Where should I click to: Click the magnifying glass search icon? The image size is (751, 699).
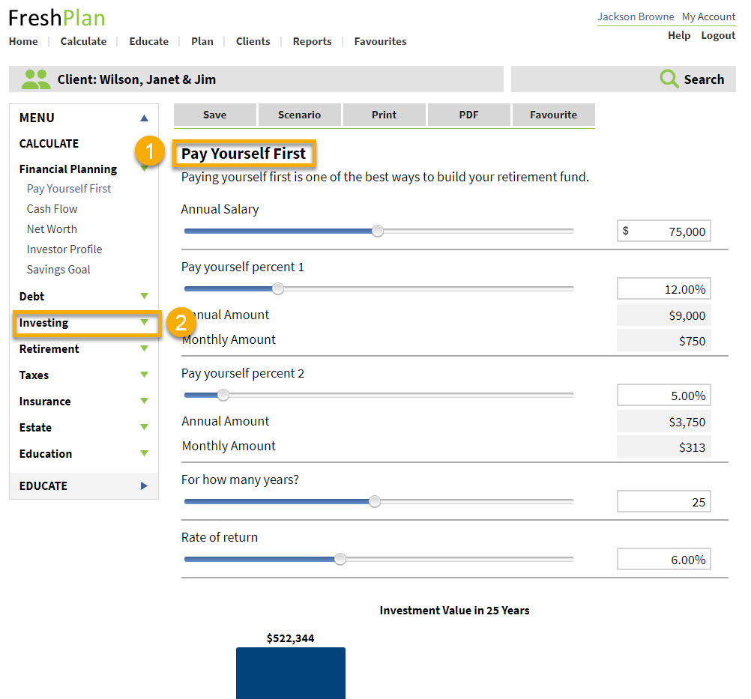point(669,79)
